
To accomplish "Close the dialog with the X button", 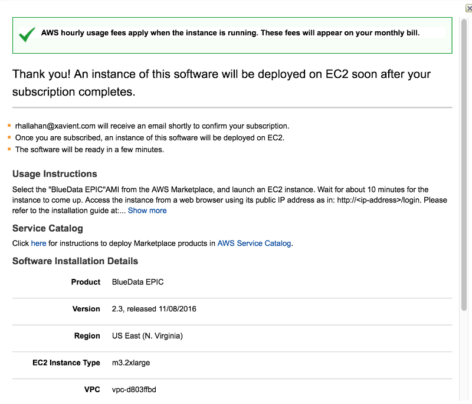I will coord(469,8).
